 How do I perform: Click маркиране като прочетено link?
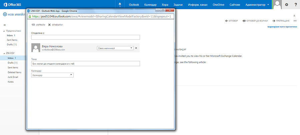[x=282, y=27]
